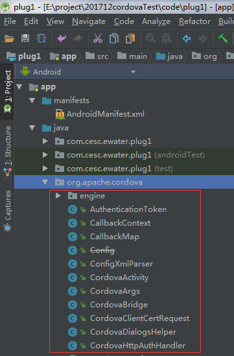Image resolution: width=234 pixels, height=356 pixels.
Task: Expand com.cesc.ewater.plug1 (test) package
Action: [45, 169]
